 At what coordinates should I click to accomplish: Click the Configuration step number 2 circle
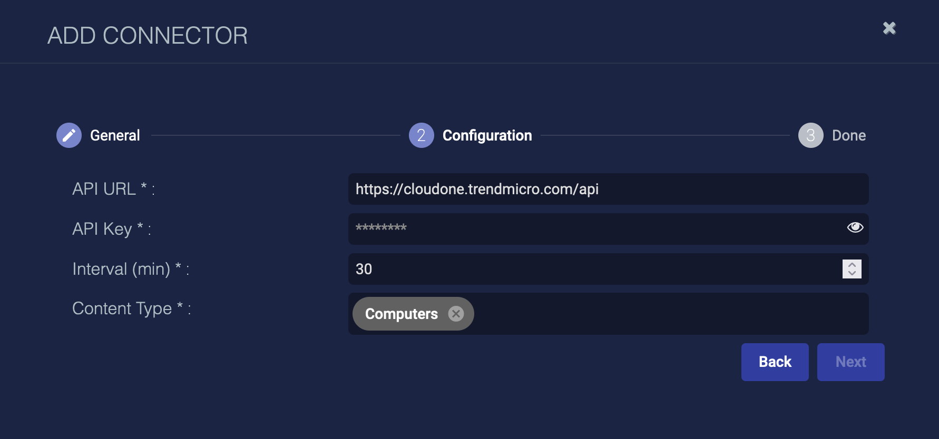point(421,135)
